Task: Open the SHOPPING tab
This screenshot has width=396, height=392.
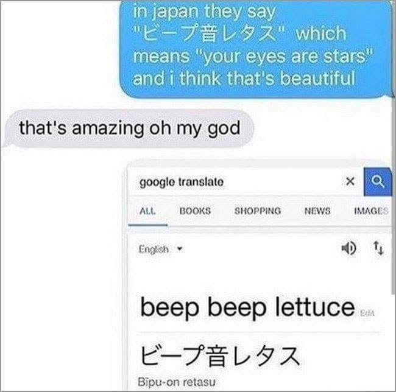Action: pos(257,211)
